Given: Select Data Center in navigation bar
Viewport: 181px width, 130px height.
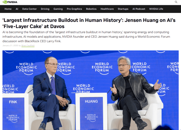Looking at the screenshot, I should [x=29, y=9].
